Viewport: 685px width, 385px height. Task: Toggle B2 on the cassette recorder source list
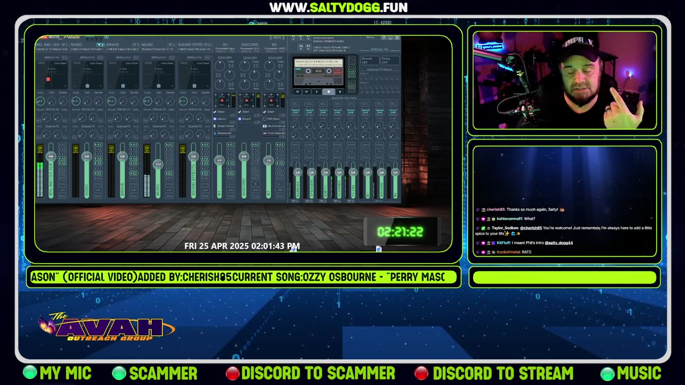click(x=352, y=87)
